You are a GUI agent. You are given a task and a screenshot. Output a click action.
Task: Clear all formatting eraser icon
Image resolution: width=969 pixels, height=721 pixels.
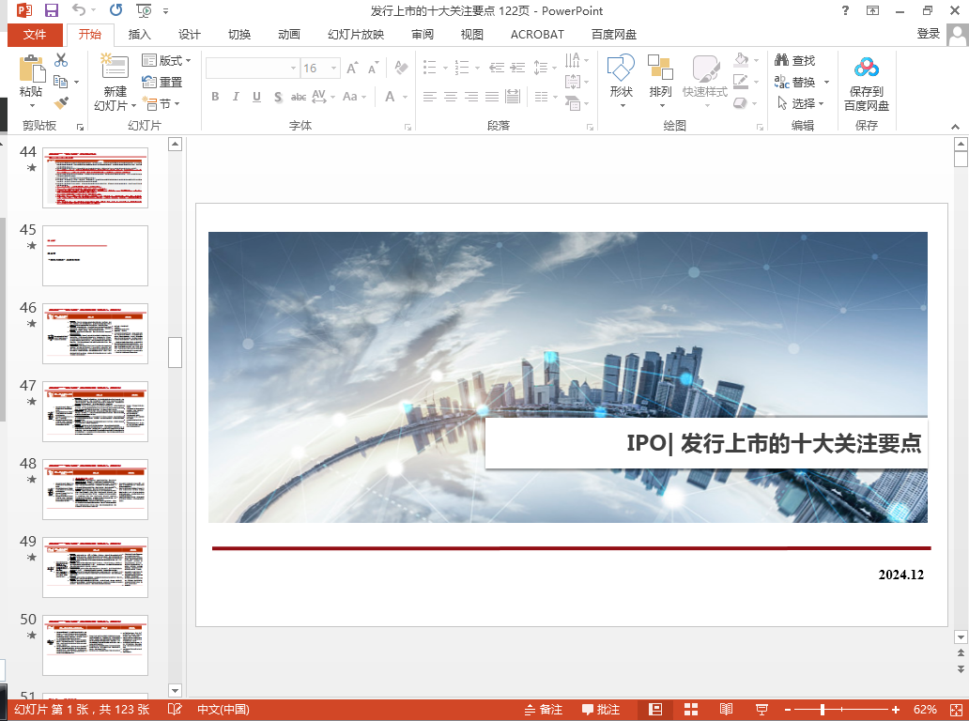pos(401,68)
